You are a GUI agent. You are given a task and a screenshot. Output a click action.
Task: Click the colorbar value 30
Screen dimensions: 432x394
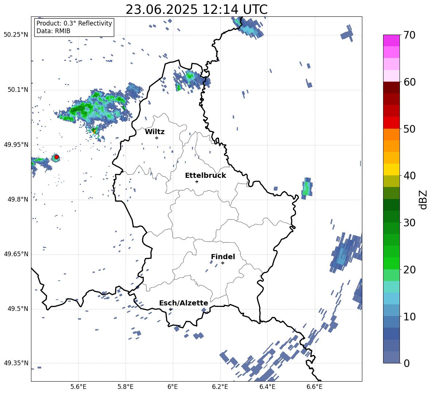(409, 223)
